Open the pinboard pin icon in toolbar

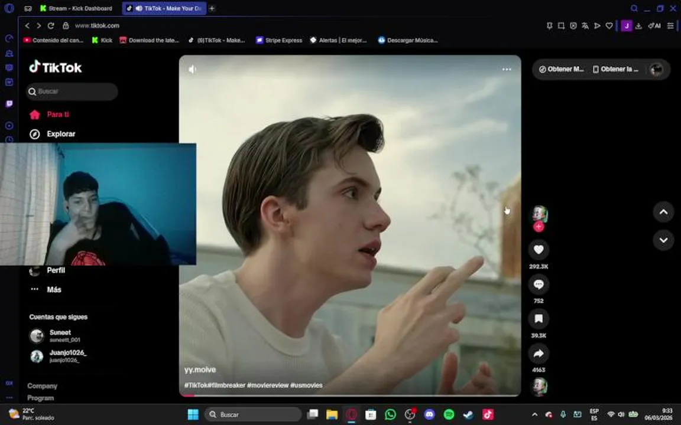click(x=549, y=26)
